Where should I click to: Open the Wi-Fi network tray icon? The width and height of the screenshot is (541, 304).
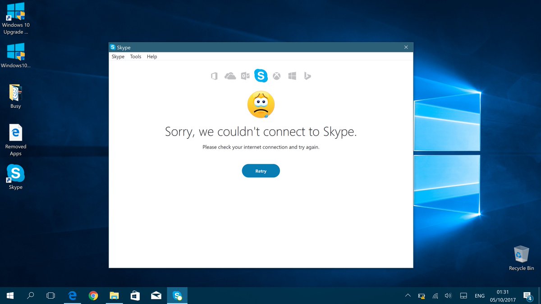[435, 296]
